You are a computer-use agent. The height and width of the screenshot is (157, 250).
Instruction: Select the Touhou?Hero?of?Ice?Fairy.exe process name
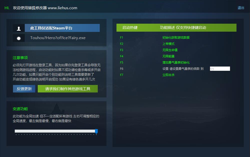click(x=58, y=38)
